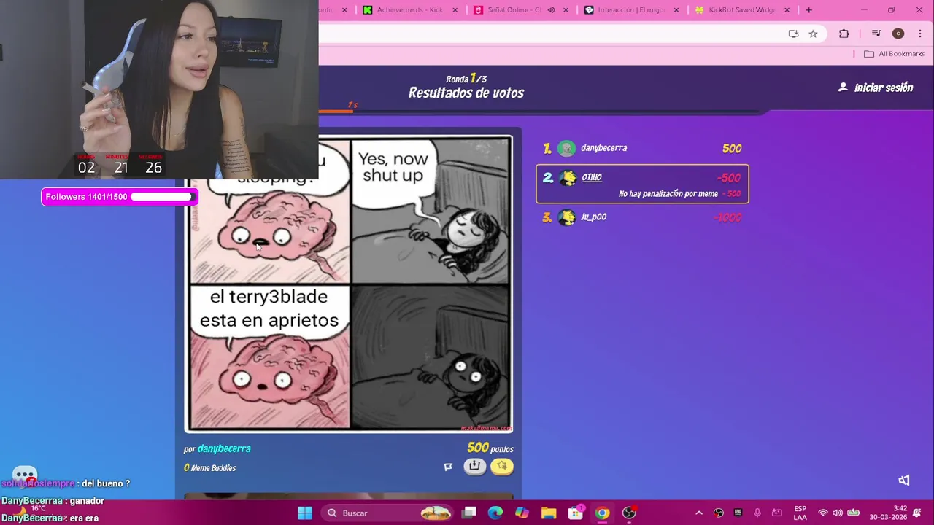Screen dimensions: 934x525
Task: Report the meme with the flag icon
Action: 448,467
